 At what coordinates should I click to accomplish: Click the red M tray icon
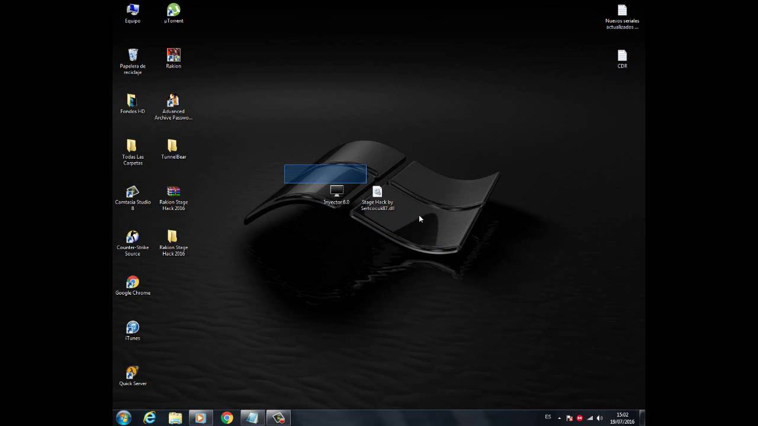[579, 418]
